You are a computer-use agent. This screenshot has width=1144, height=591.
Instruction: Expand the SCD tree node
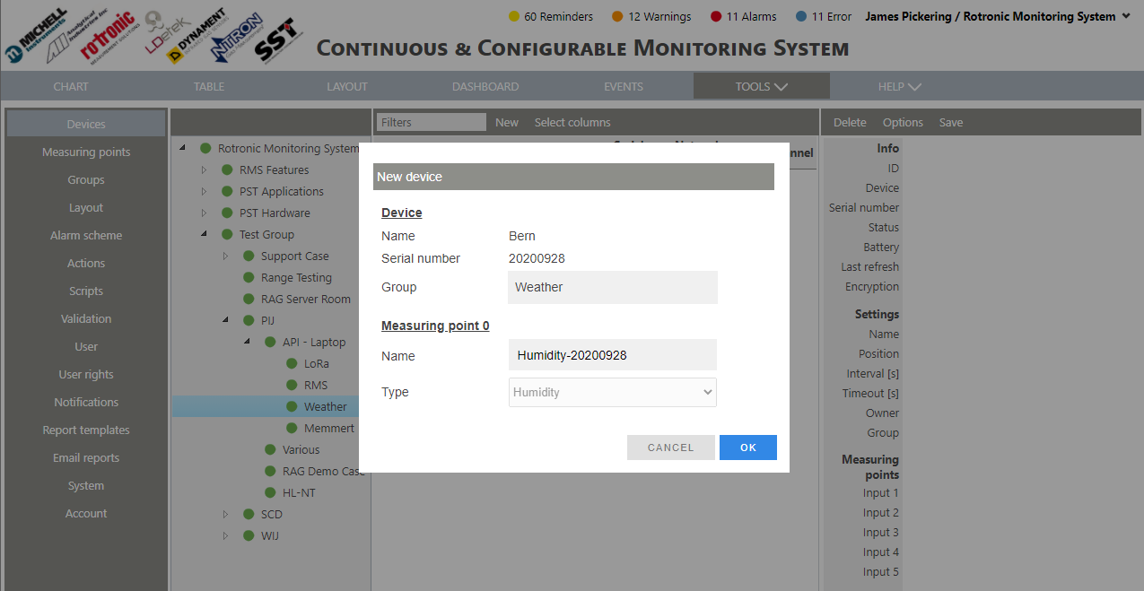coord(225,514)
